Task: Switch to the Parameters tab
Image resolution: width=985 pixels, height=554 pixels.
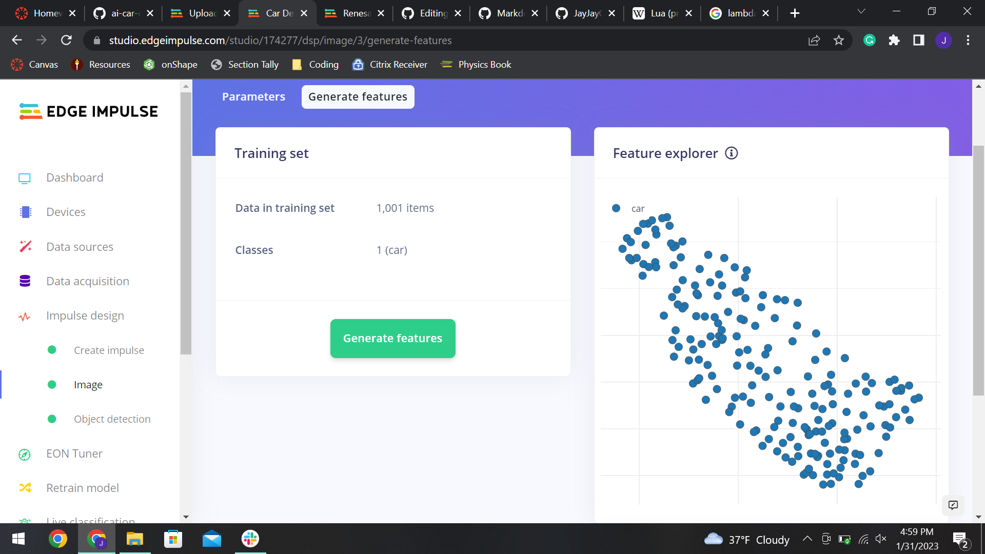Action: tap(253, 97)
